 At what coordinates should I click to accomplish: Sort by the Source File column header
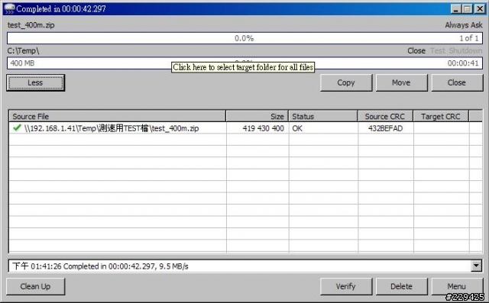pos(117,117)
